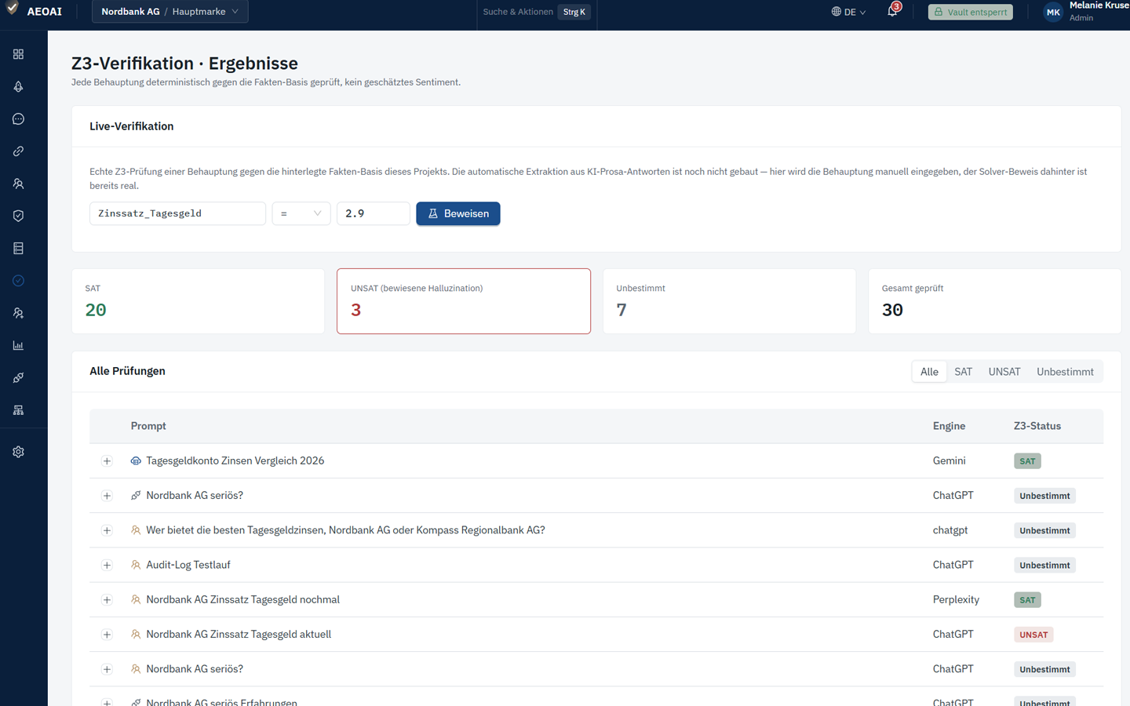1130x706 pixels.
Task: Open notifications bell with badge 3
Action: point(893,11)
